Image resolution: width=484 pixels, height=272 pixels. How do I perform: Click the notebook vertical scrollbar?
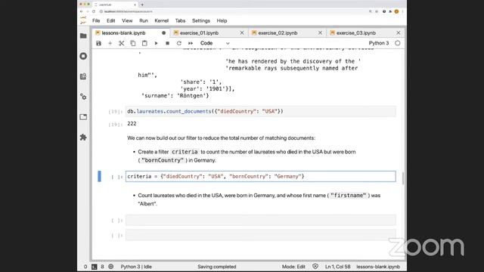(403, 178)
